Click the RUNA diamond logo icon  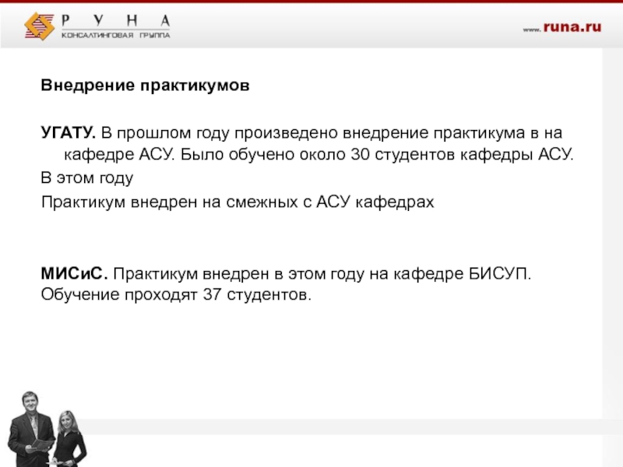tap(40, 26)
